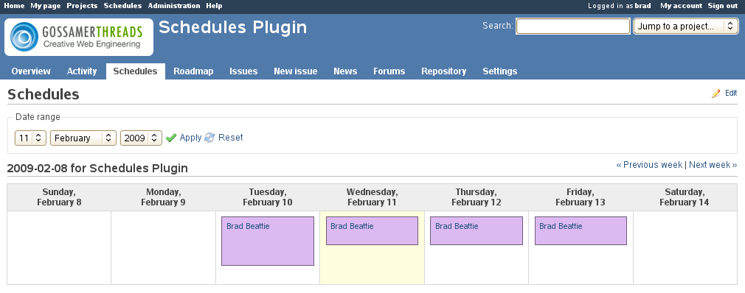Expand the Jump to a project dropdown

coord(685,26)
